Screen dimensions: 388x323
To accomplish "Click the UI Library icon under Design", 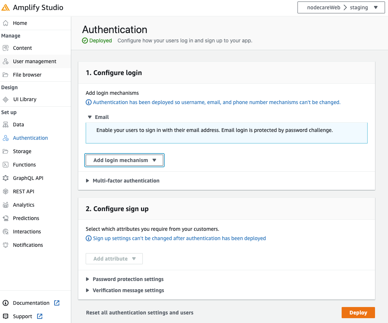I will (6, 99).
